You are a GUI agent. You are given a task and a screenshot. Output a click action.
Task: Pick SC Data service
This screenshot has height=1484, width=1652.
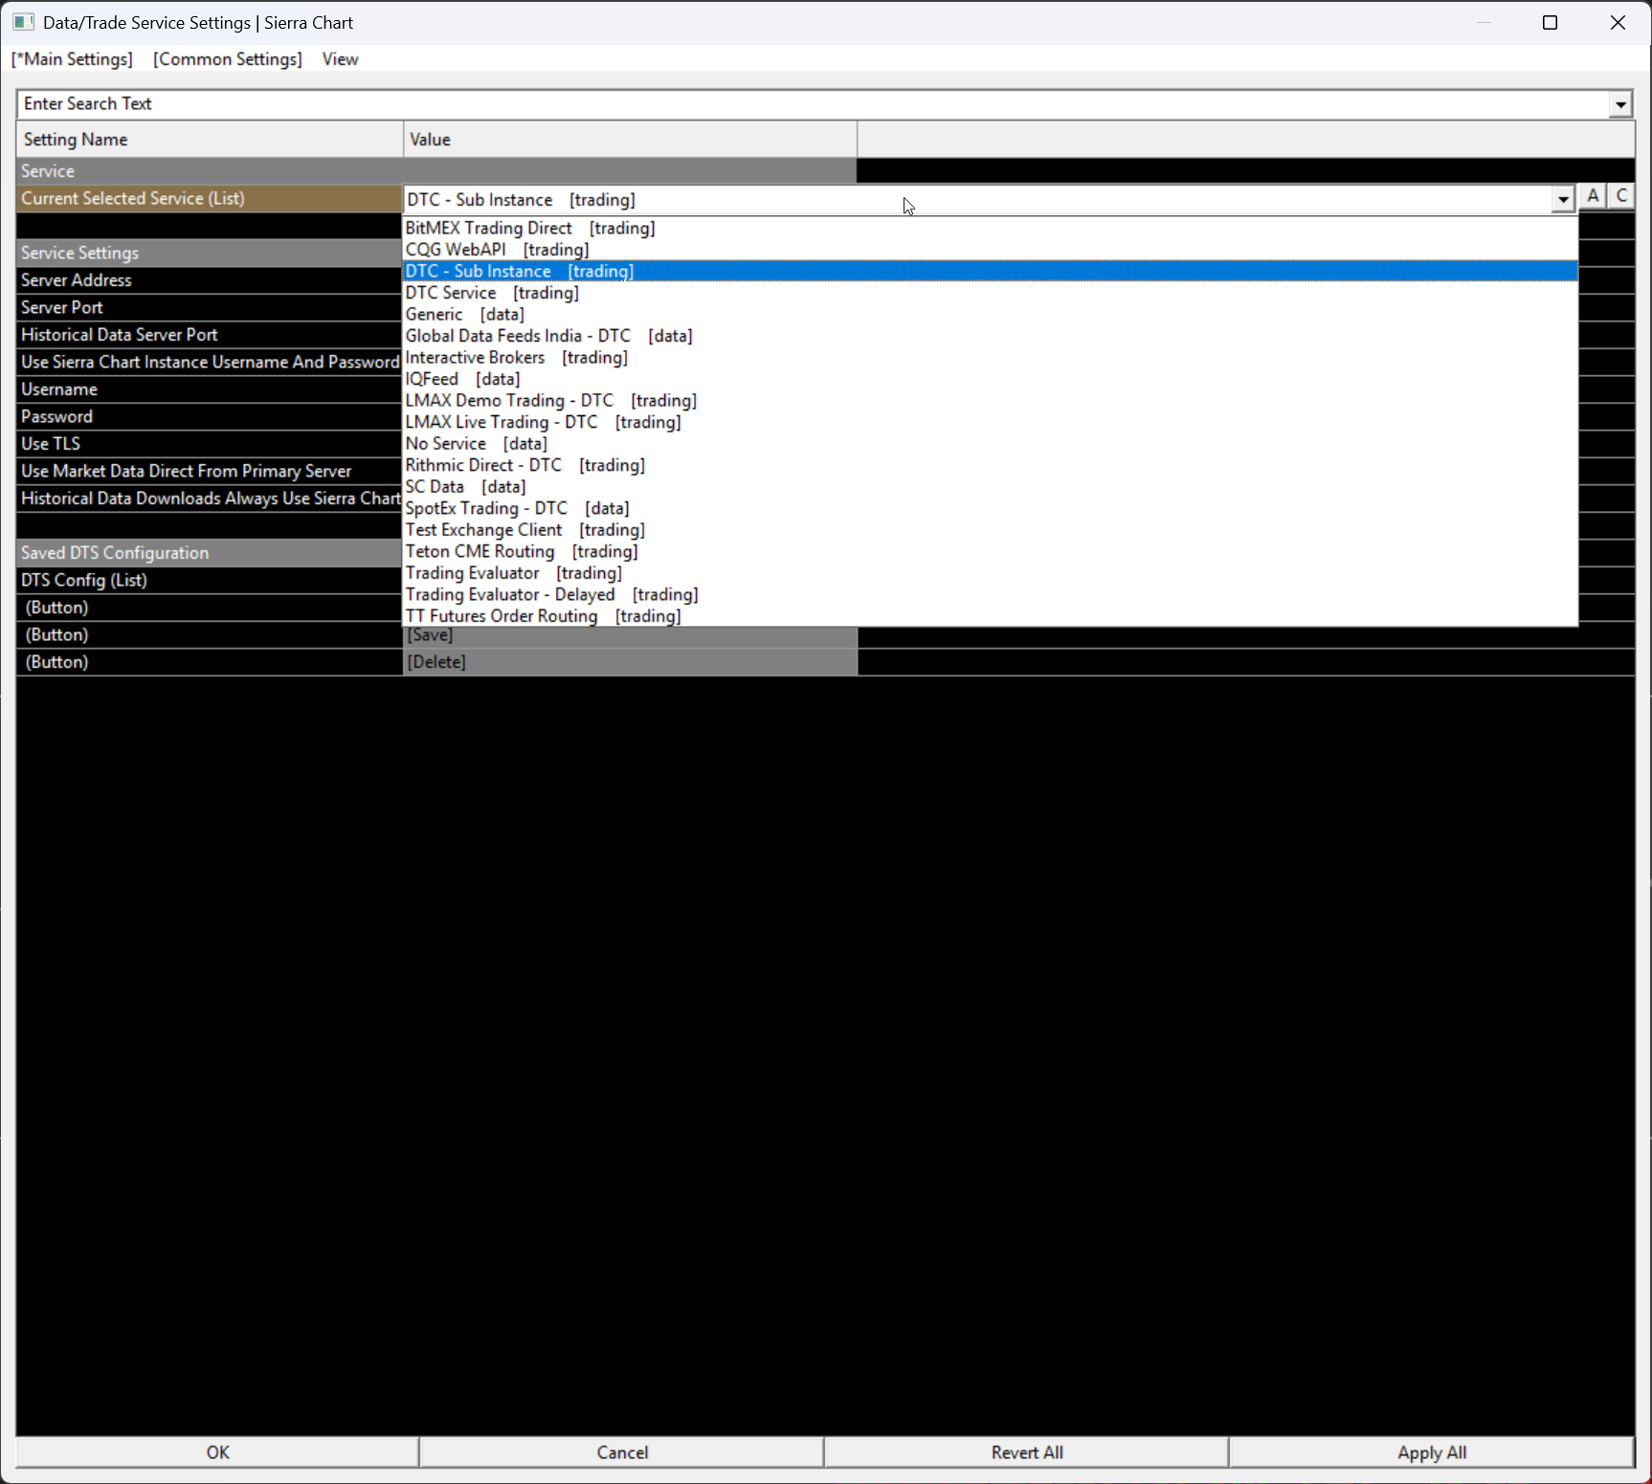(990, 486)
